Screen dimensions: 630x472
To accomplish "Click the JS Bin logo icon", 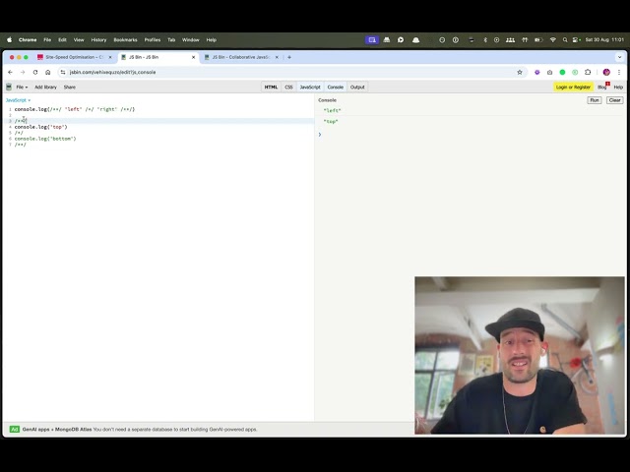I will [x=9, y=87].
